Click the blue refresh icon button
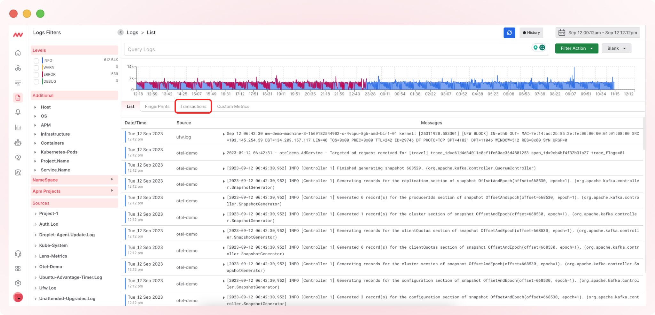 pyautogui.click(x=509, y=33)
